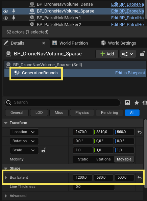Expand the Advanced section
Screen dimensions: 147x201
coord(6,196)
